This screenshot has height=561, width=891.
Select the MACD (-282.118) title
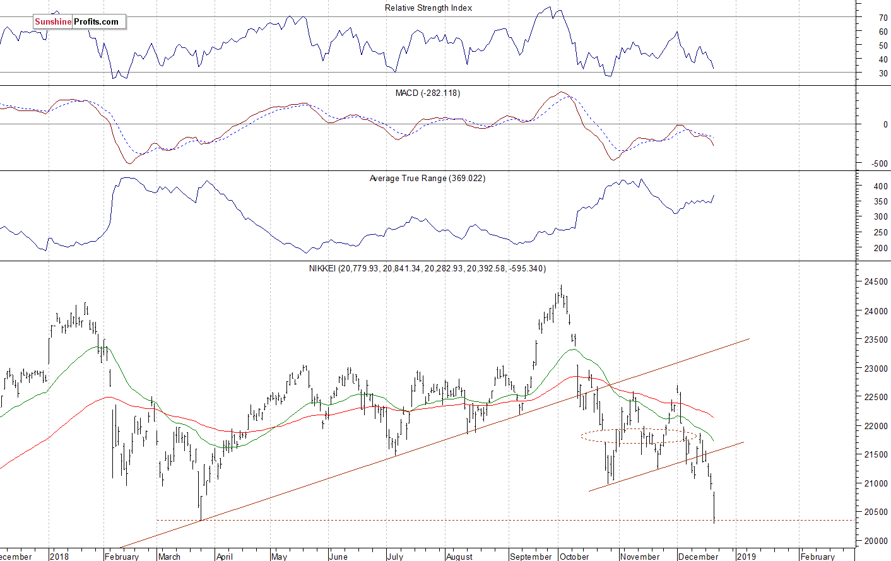coord(428,93)
